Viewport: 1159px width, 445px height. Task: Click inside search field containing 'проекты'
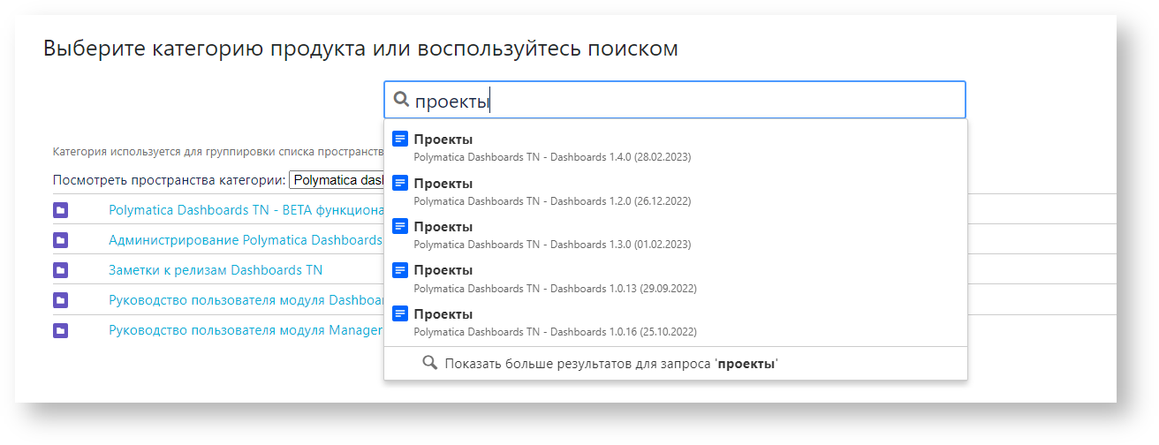point(707,101)
